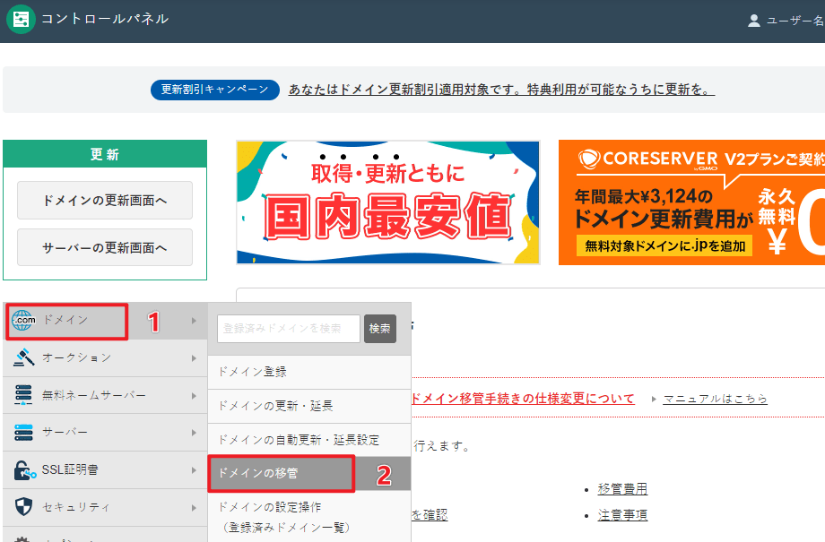Select ドメインの自動更新・延長設定 submenu item
Screen dimensions: 825x542
pos(309,440)
